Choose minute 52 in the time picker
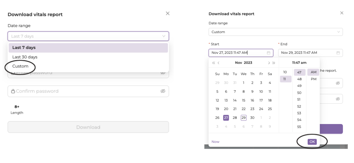 click(x=299, y=106)
